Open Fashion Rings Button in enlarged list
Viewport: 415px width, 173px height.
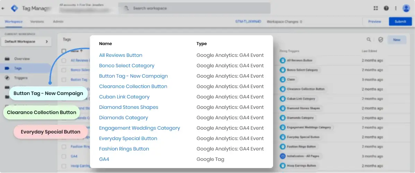click(124, 149)
